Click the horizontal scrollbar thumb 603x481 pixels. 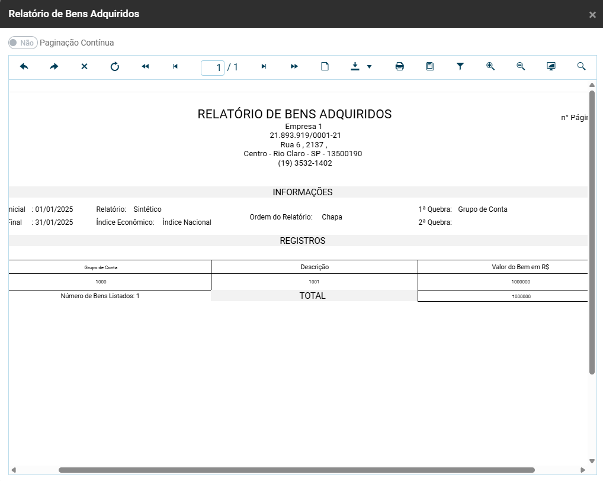pyautogui.click(x=296, y=470)
